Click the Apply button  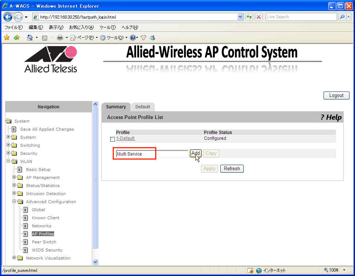pos(209,169)
